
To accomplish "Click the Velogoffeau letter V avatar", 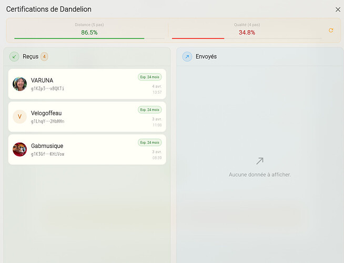I will click(x=19, y=117).
